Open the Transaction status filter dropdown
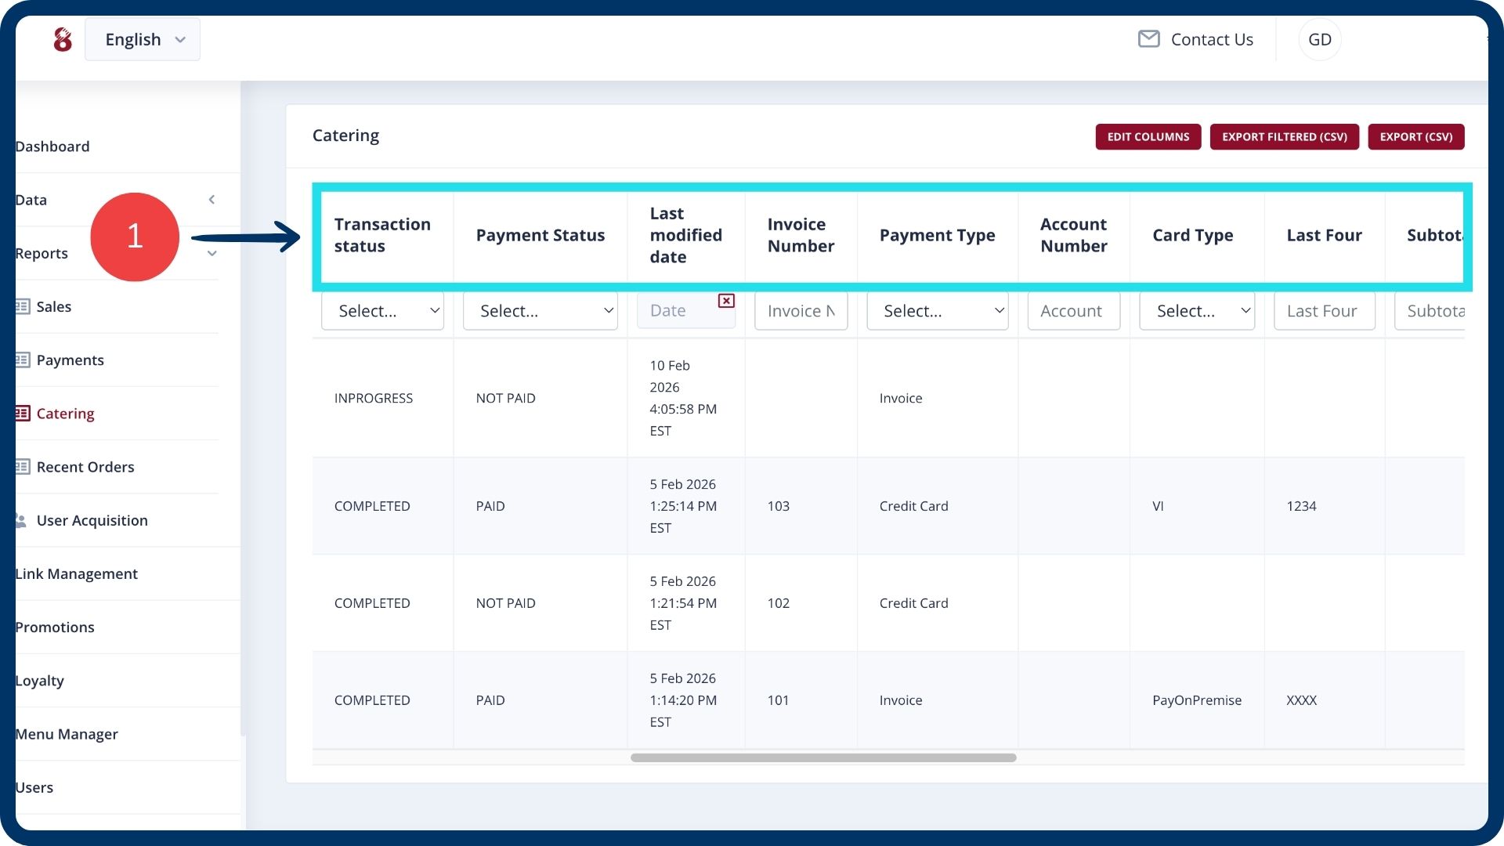This screenshot has height=846, width=1504. (x=382, y=311)
